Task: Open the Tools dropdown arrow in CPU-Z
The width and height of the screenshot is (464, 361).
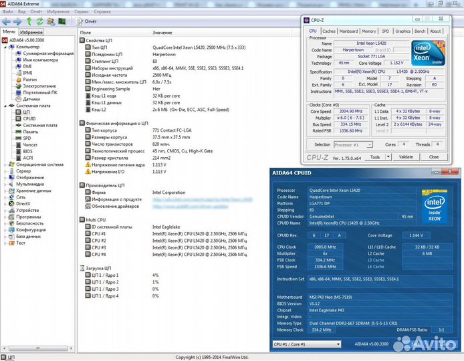Action: point(388,157)
